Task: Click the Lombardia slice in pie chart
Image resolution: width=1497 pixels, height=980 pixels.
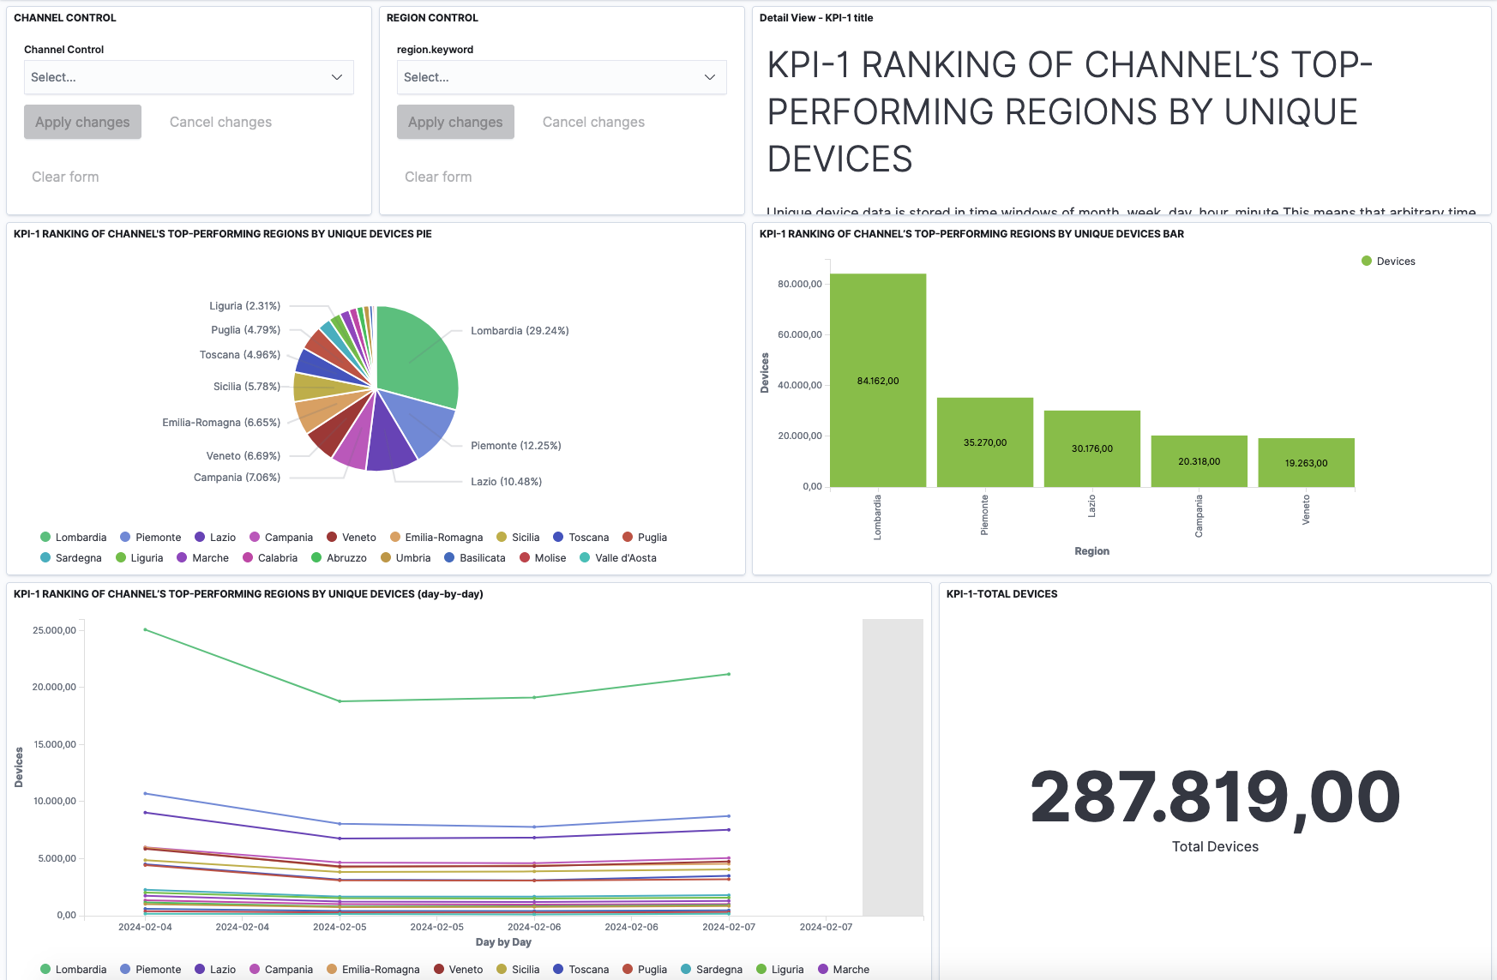Action: pos(416,356)
